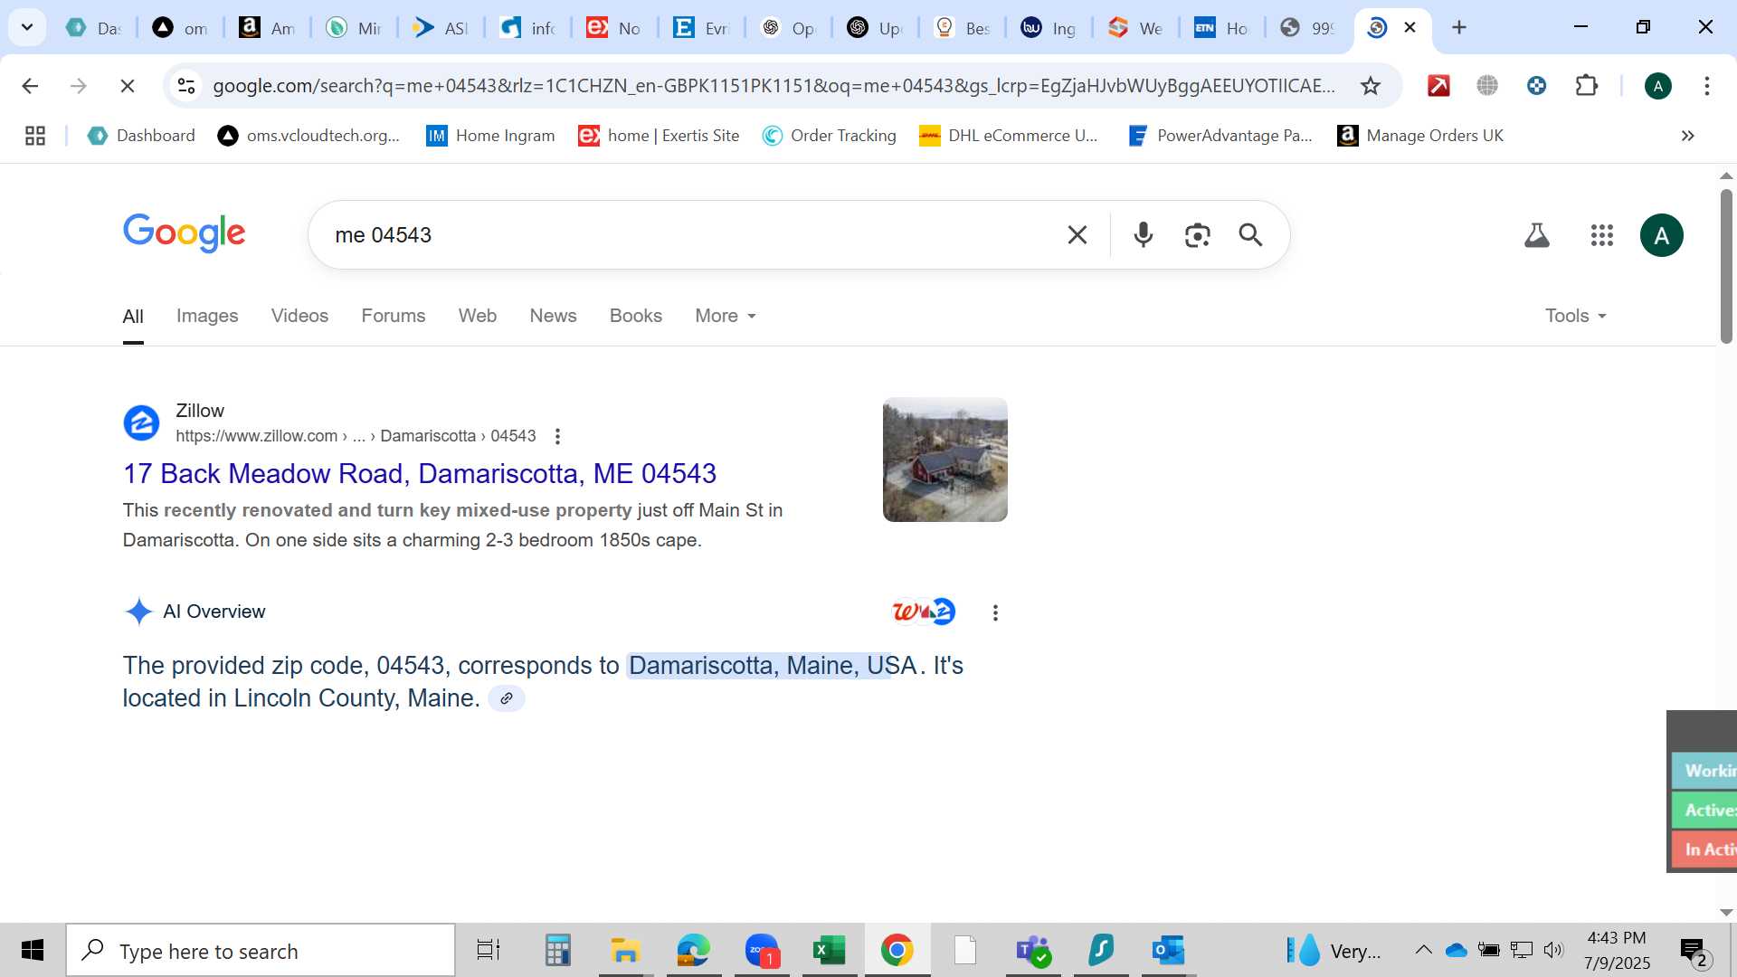Open Chrome extensions puzzle icon

pyautogui.click(x=1587, y=86)
